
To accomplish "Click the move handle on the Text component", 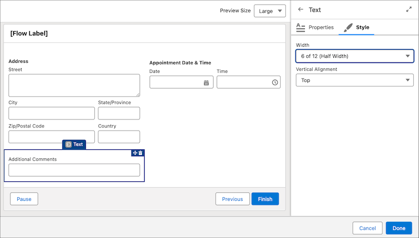I will pyautogui.click(x=135, y=153).
